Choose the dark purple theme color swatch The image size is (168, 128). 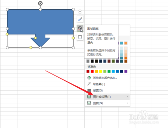pos(118,61)
